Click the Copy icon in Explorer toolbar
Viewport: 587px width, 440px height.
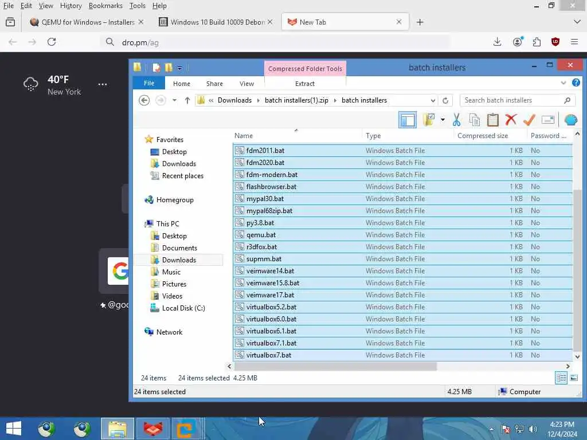coord(474,120)
